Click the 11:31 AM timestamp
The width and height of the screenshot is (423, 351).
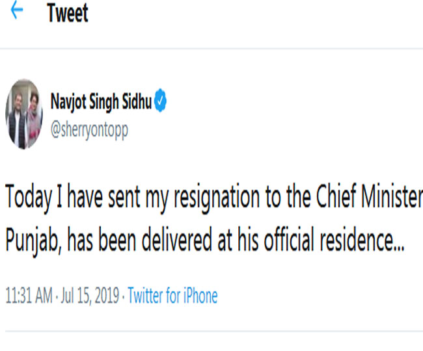(x=28, y=296)
